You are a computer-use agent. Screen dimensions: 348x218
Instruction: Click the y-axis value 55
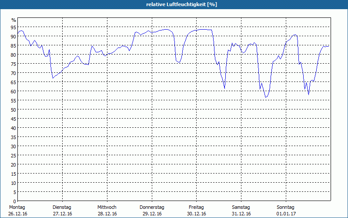pos(13,101)
